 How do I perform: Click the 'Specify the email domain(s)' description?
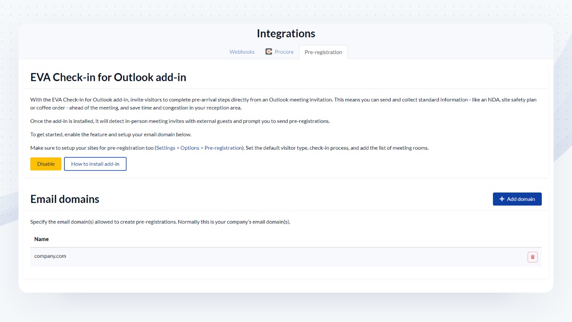[x=160, y=222]
